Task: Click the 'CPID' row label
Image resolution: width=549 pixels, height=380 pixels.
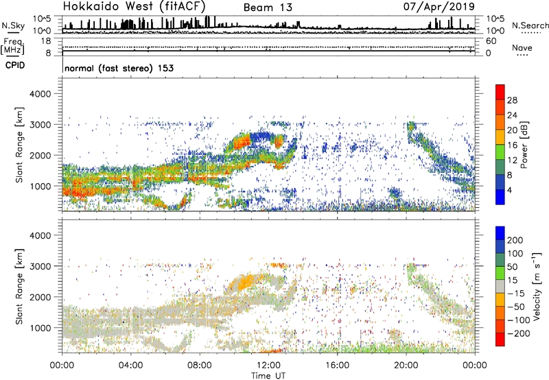Action: (x=15, y=65)
